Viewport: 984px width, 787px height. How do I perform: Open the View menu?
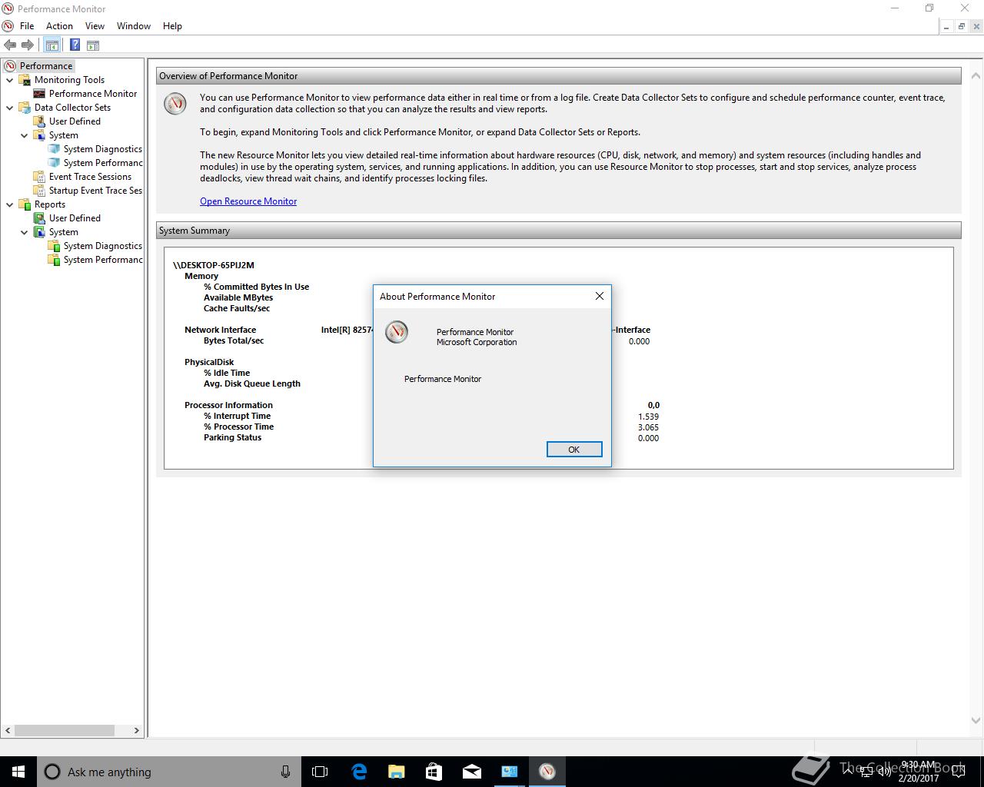coord(95,25)
